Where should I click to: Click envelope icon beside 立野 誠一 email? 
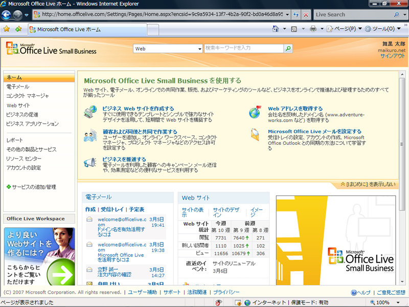click(89, 270)
